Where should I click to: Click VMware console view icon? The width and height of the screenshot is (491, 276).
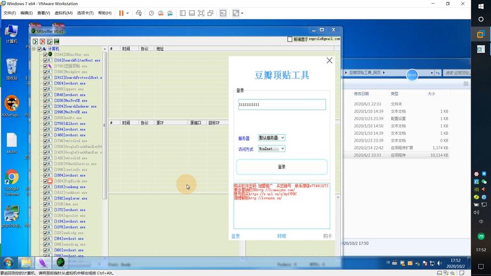coord(223,13)
